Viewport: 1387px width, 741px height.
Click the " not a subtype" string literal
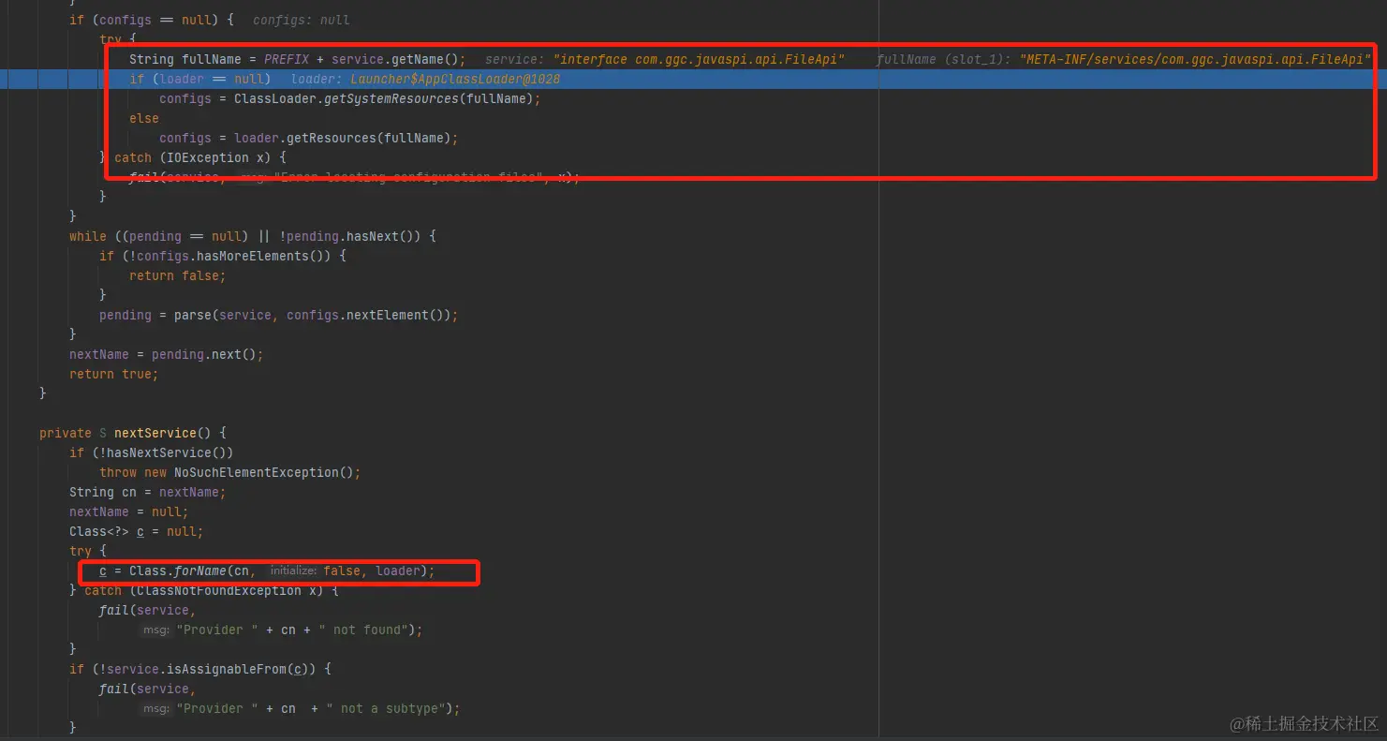pyautogui.click(x=386, y=708)
